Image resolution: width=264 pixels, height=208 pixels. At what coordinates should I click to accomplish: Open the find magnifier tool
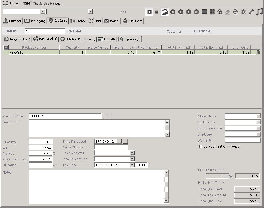pos(220,12)
